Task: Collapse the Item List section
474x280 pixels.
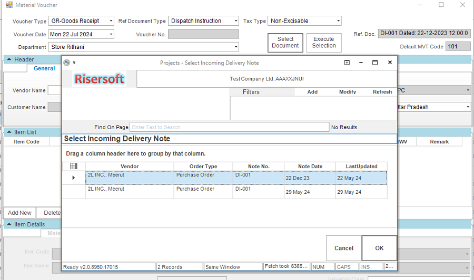Action: pos(9,132)
